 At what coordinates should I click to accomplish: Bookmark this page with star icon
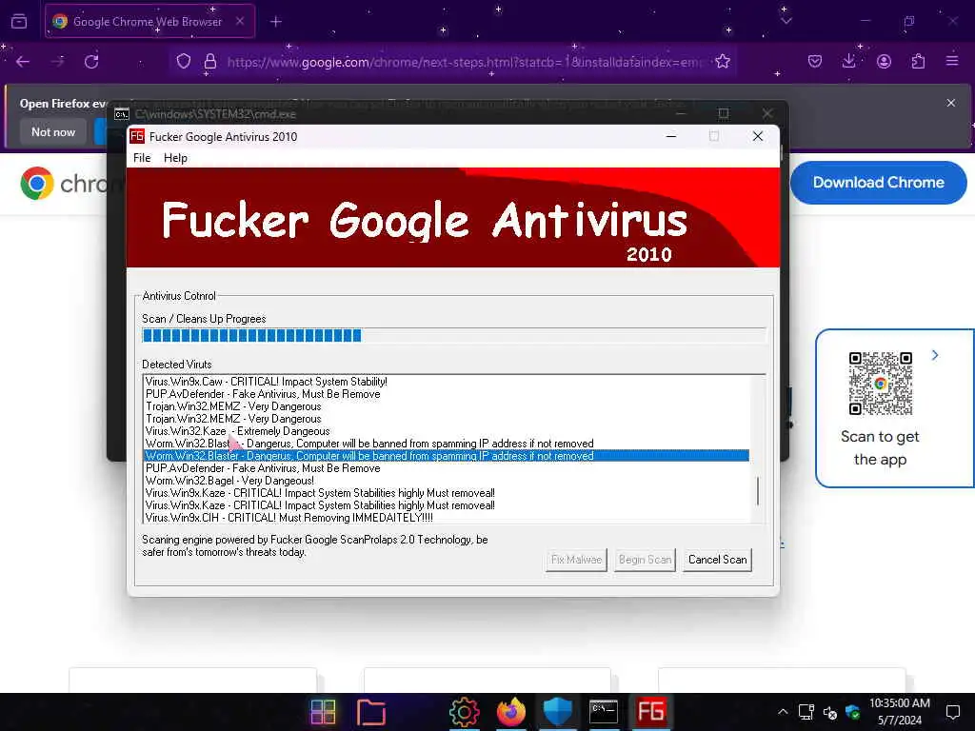723,62
